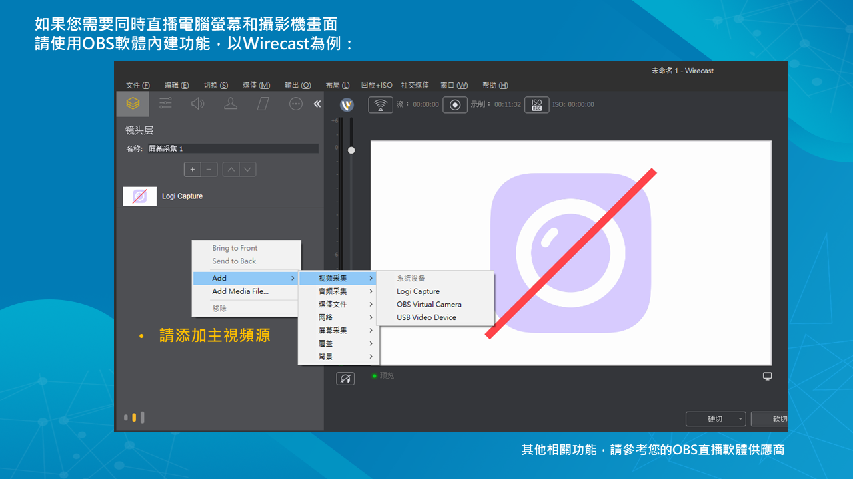
Task: Choose Bring to Front in context menu
Action: (246, 248)
